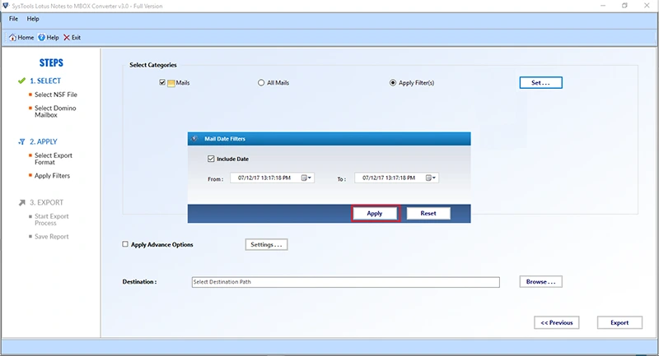Toggle the Mails category checkbox
The image size is (659, 356).
click(162, 82)
